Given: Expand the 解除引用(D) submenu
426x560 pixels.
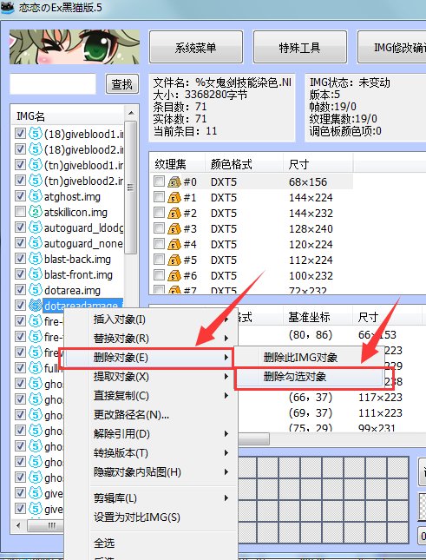Looking at the screenshot, I should coord(226,433).
